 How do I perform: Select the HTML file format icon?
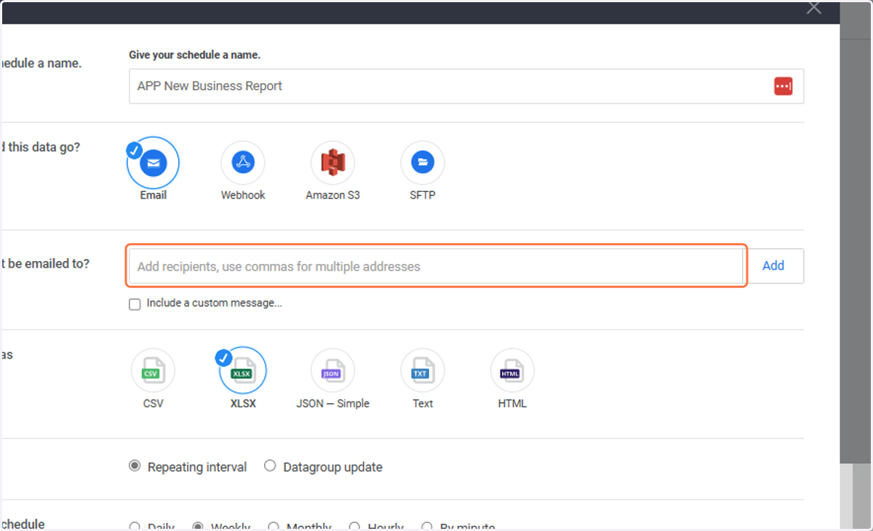(512, 370)
